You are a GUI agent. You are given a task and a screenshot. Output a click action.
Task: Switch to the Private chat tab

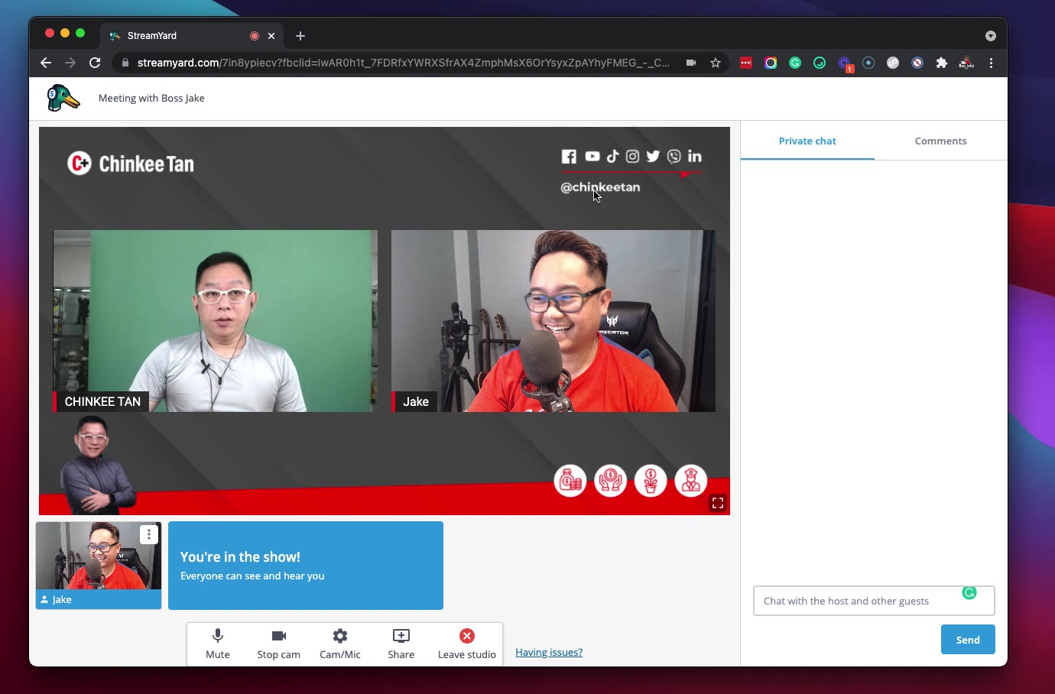[x=807, y=141]
